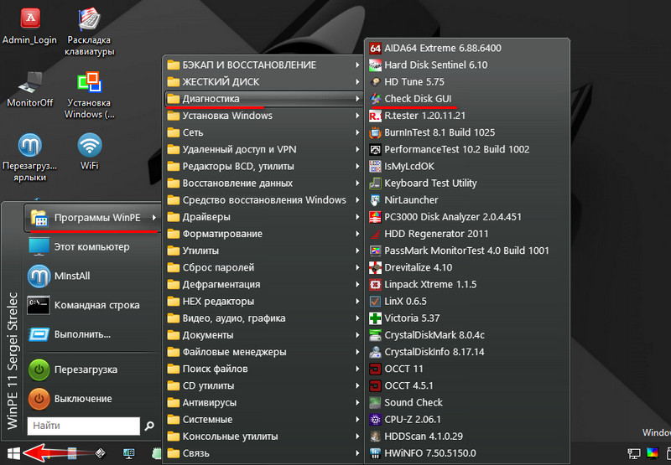Launch MInstAll from start menu
This screenshot has height=465, width=671.
click(92, 276)
